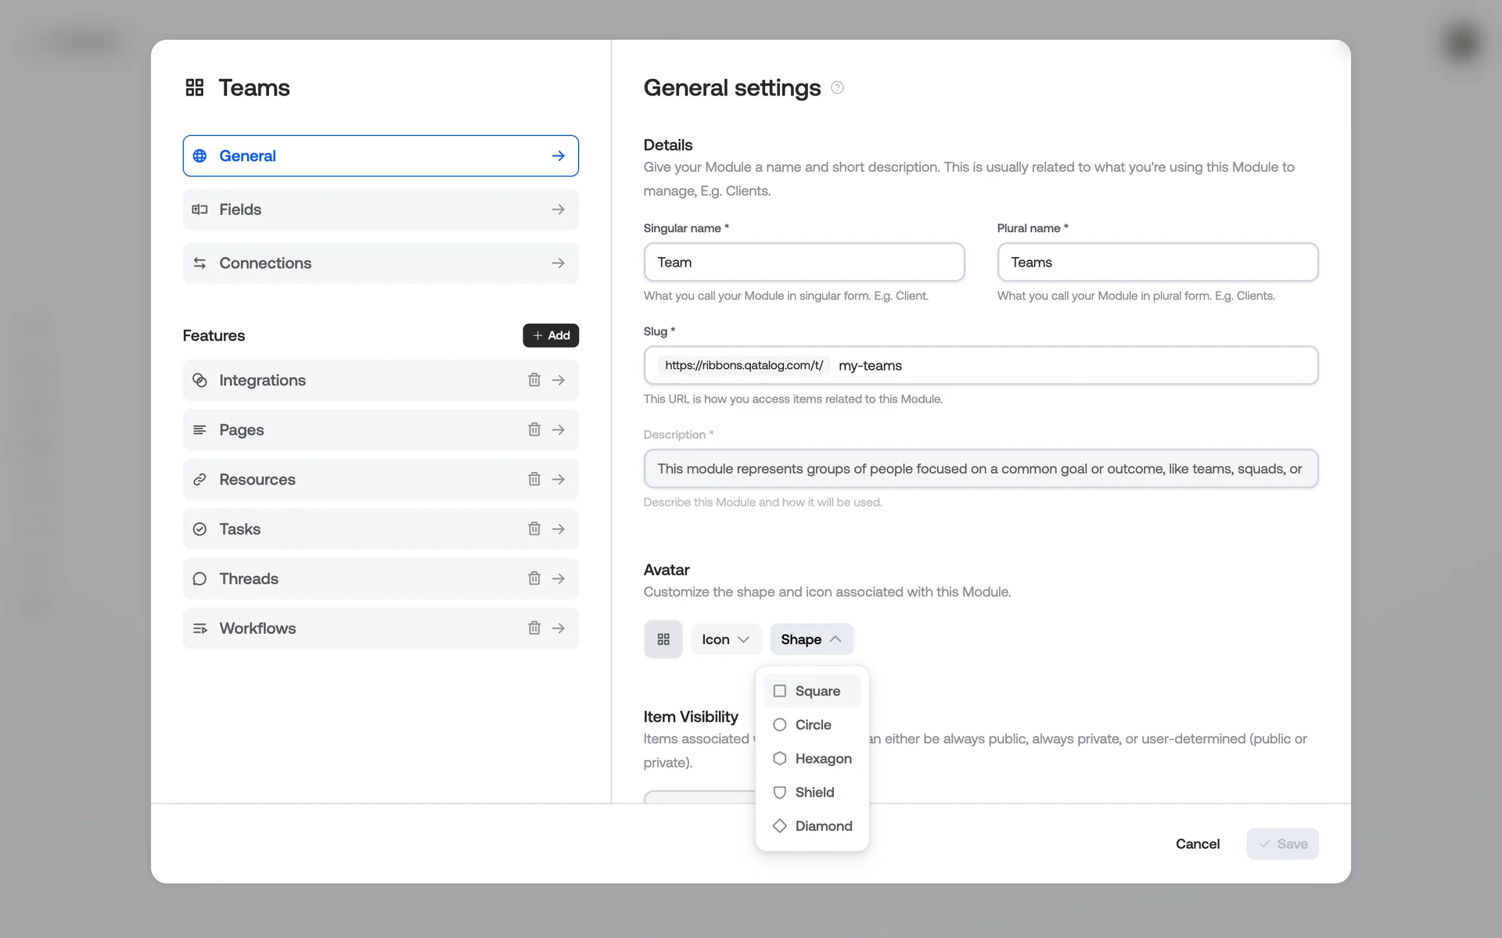The image size is (1502, 938).
Task: Switch to the Connections section
Action: pyautogui.click(x=380, y=263)
